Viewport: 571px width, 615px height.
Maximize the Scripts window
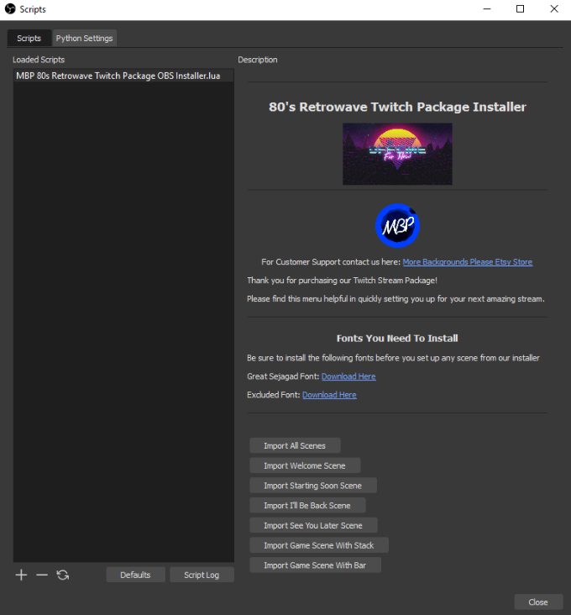tap(520, 8)
